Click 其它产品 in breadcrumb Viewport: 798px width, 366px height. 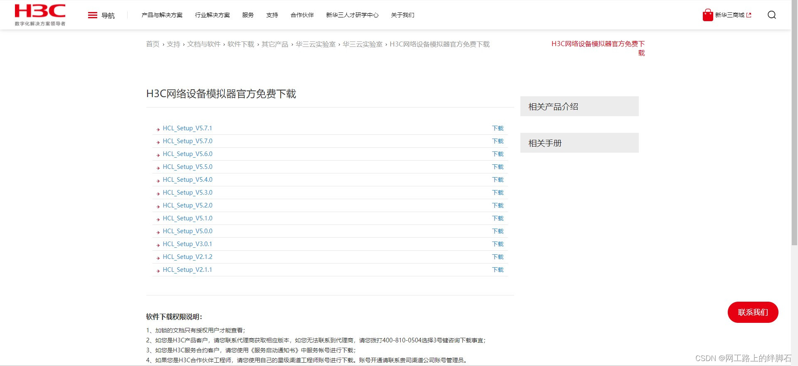pyautogui.click(x=275, y=44)
